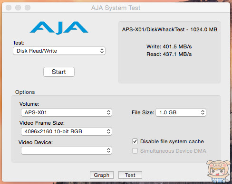Minimize the AJA System Test window
Image resolution: width=232 pixels, height=184 pixels.
(18, 8)
